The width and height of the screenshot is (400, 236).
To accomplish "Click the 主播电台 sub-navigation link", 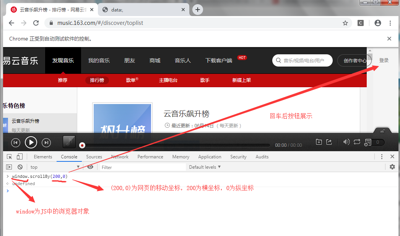I will (x=168, y=80).
